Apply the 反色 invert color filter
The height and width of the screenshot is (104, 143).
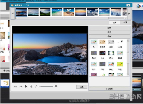pyautogui.click(x=102, y=55)
